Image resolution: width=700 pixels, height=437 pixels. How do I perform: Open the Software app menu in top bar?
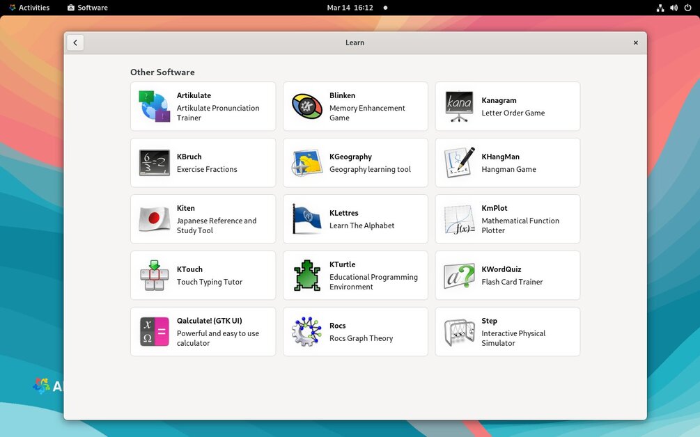coord(88,8)
